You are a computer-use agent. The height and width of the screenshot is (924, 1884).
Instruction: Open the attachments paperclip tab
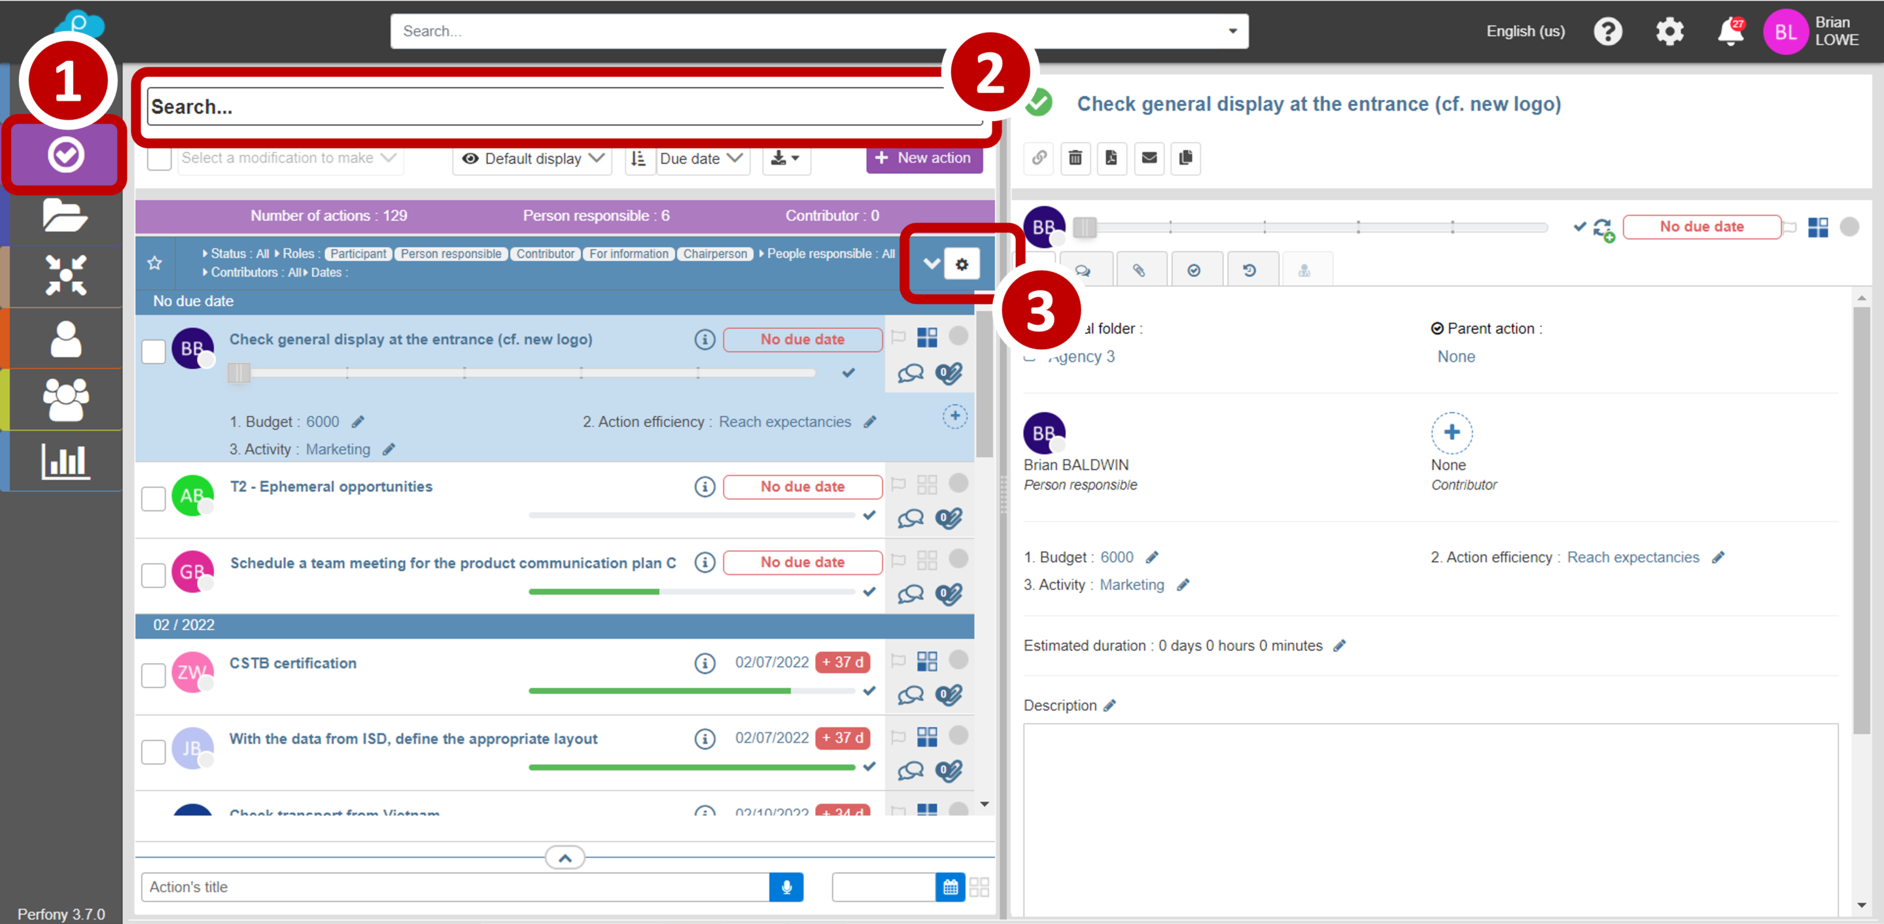click(1139, 271)
